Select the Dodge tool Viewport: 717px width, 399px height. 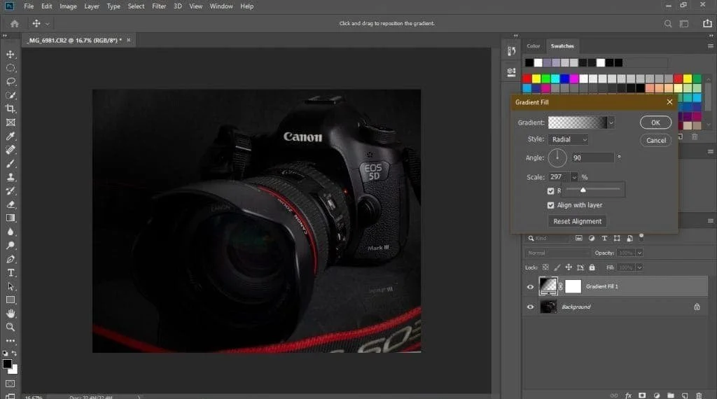click(11, 246)
